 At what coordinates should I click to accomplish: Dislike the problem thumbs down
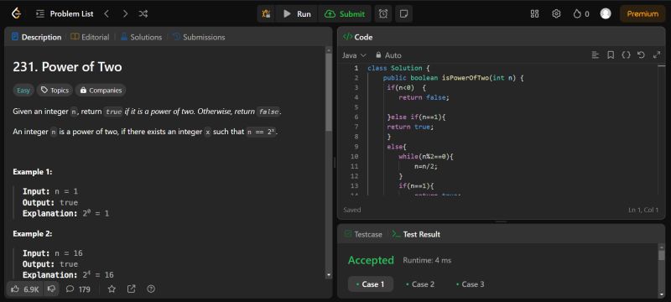pos(51,289)
